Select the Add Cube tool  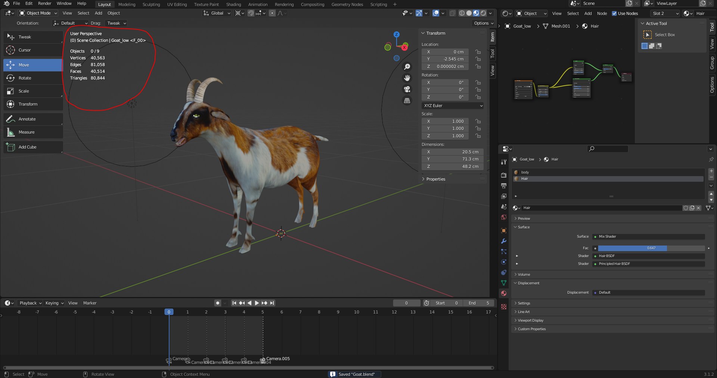click(33, 147)
